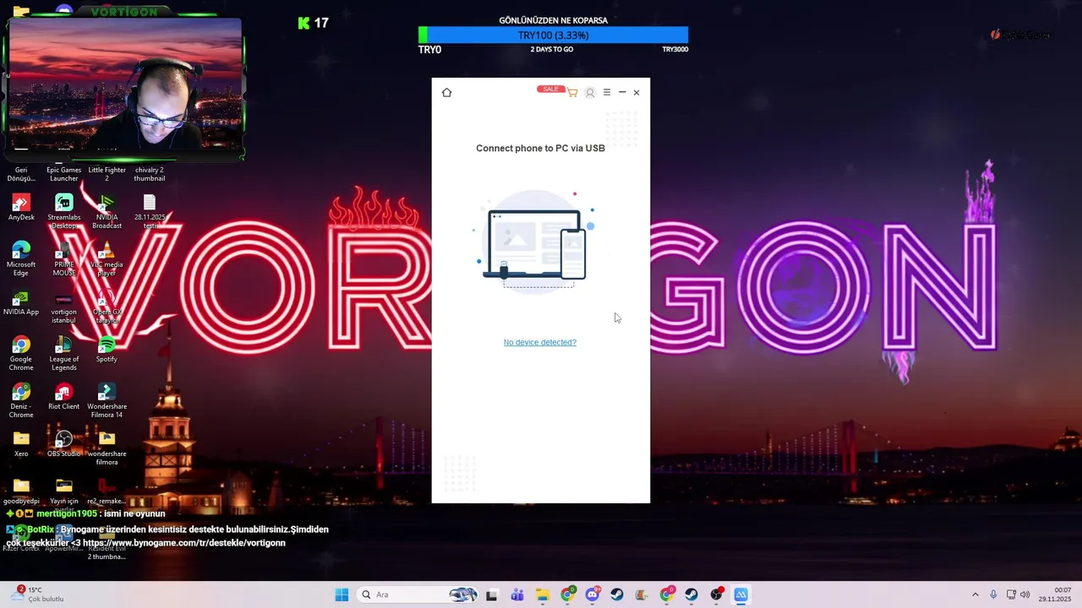Go to the app home screen
The width and height of the screenshot is (1082, 608).
pyautogui.click(x=446, y=92)
